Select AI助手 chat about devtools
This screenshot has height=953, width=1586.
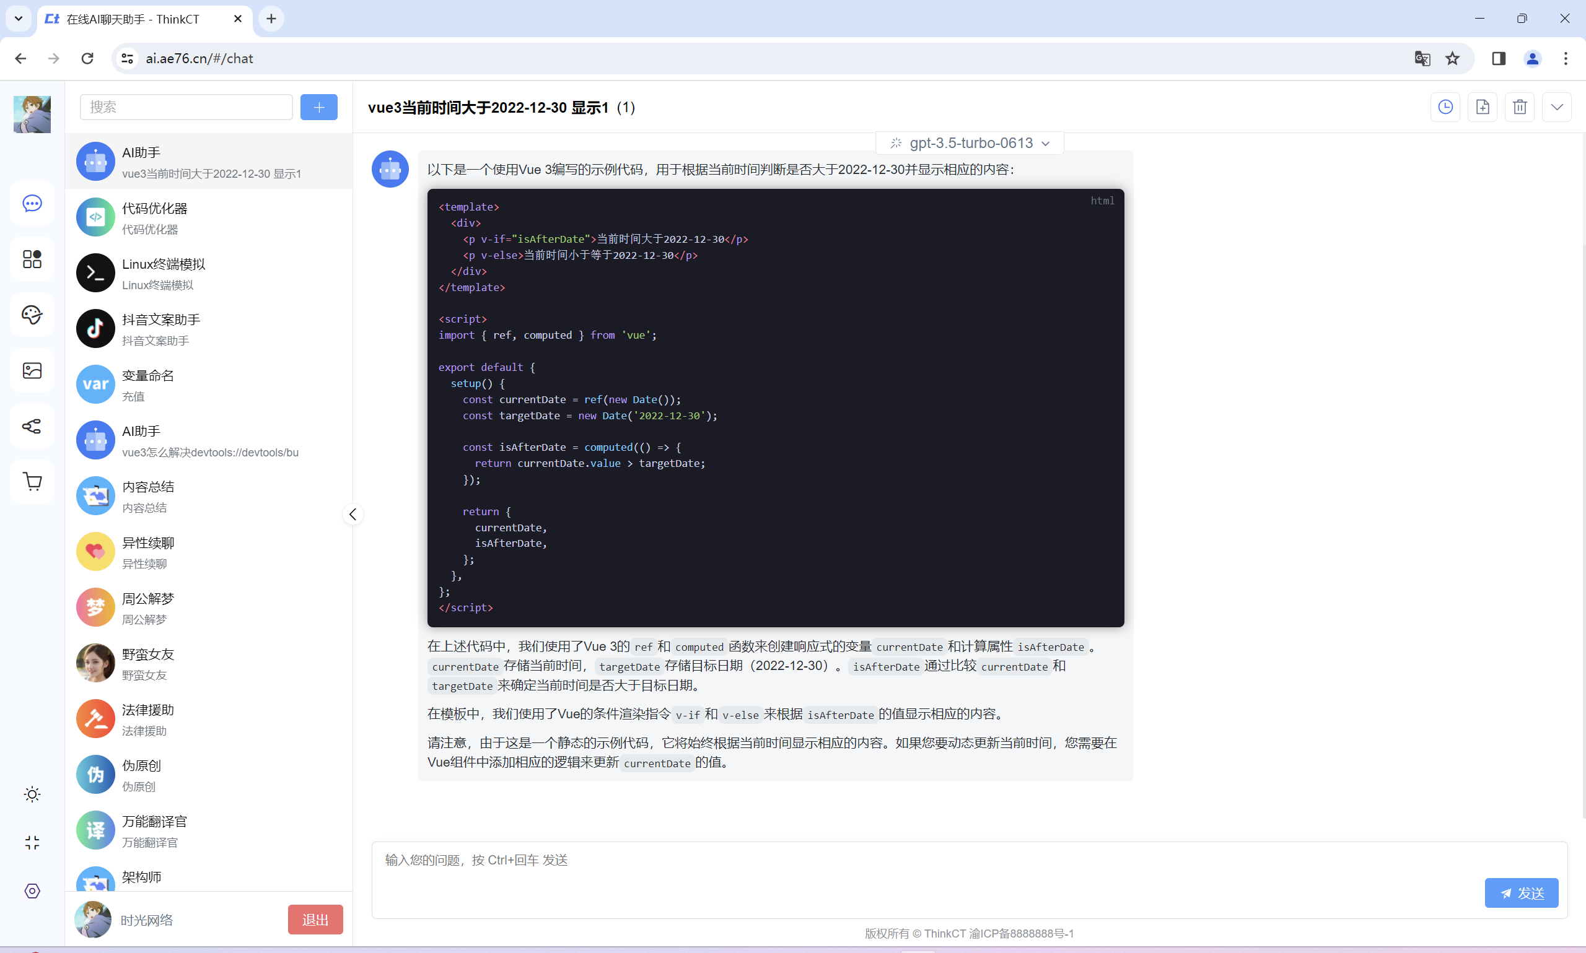coord(209,440)
